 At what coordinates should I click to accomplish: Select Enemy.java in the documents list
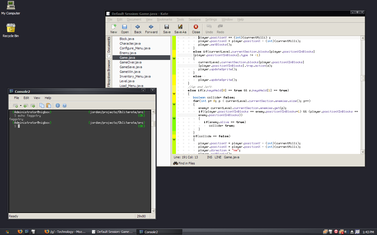pyautogui.click(x=128, y=53)
